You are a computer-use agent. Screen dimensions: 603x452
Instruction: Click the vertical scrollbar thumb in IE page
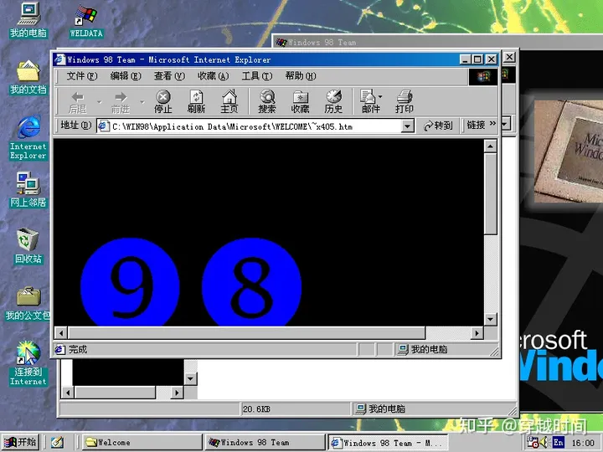pyautogui.click(x=490, y=194)
